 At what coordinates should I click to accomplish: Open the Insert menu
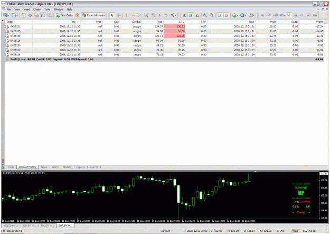[26, 10]
